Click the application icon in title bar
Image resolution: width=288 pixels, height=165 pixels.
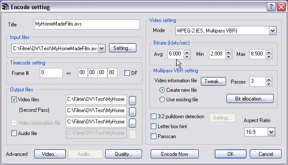tap(6, 6)
